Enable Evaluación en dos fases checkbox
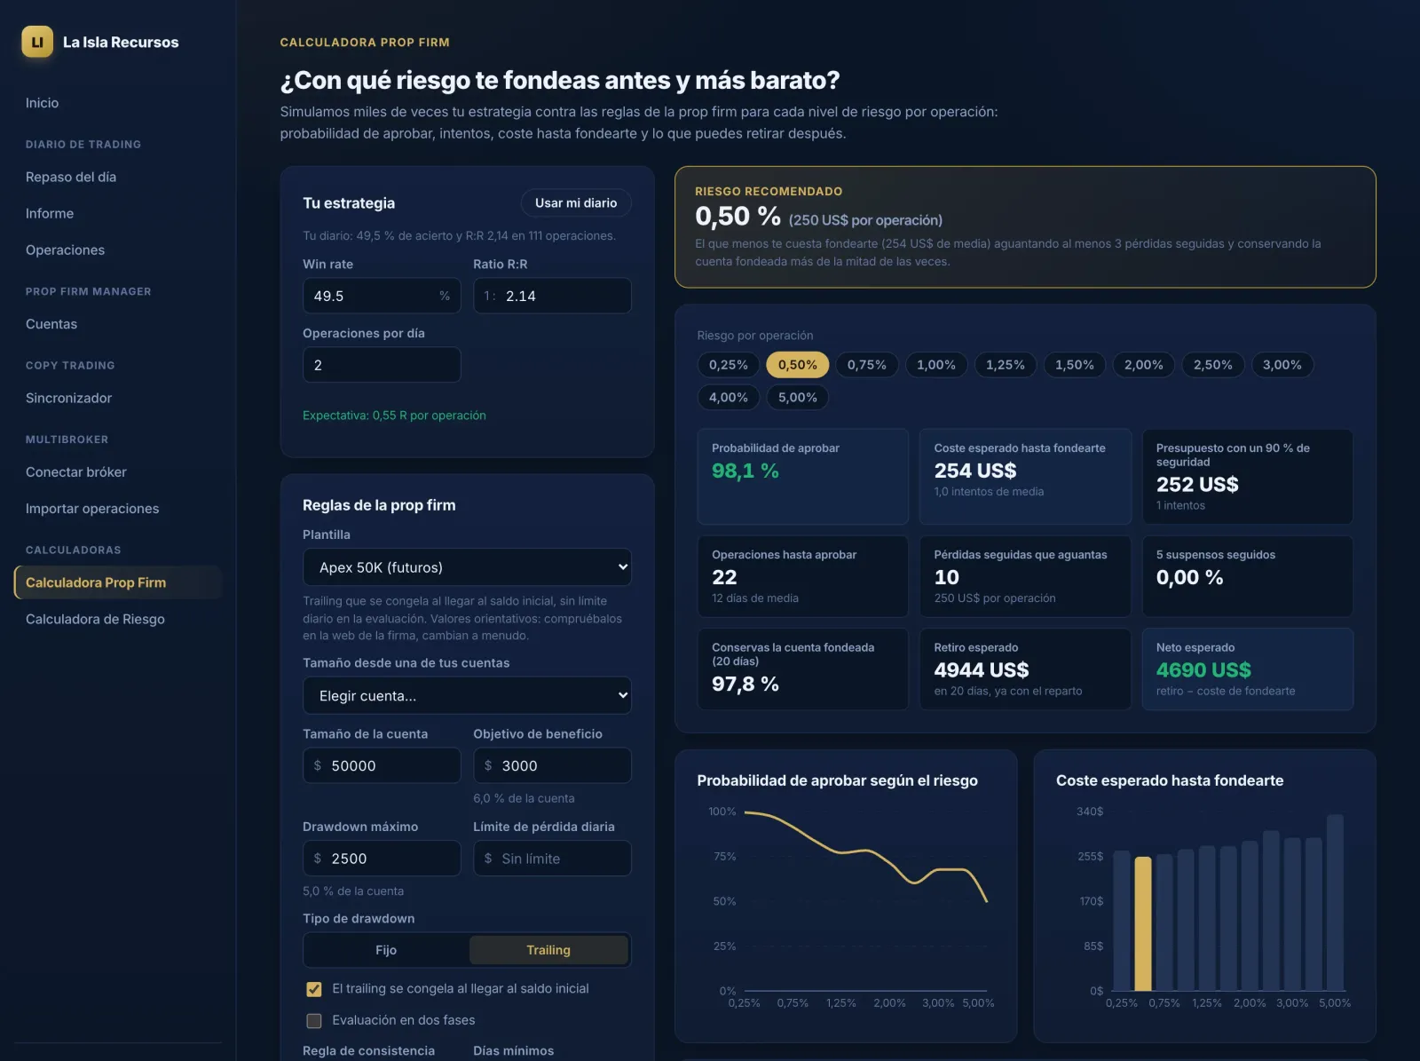The image size is (1420, 1061). (x=314, y=1021)
